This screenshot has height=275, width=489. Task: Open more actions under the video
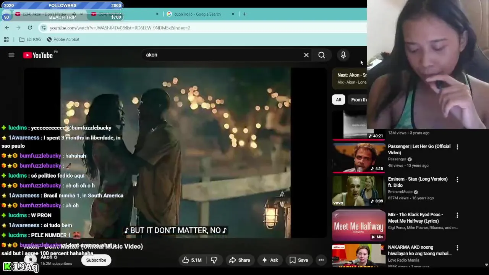coord(321,260)
